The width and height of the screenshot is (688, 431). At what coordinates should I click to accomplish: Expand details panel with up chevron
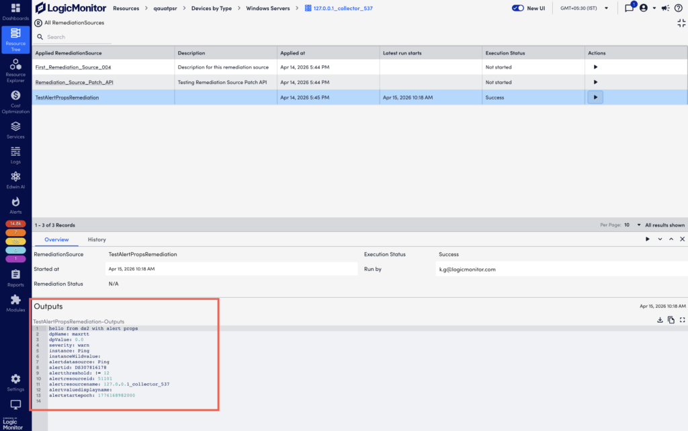[671, 239]
